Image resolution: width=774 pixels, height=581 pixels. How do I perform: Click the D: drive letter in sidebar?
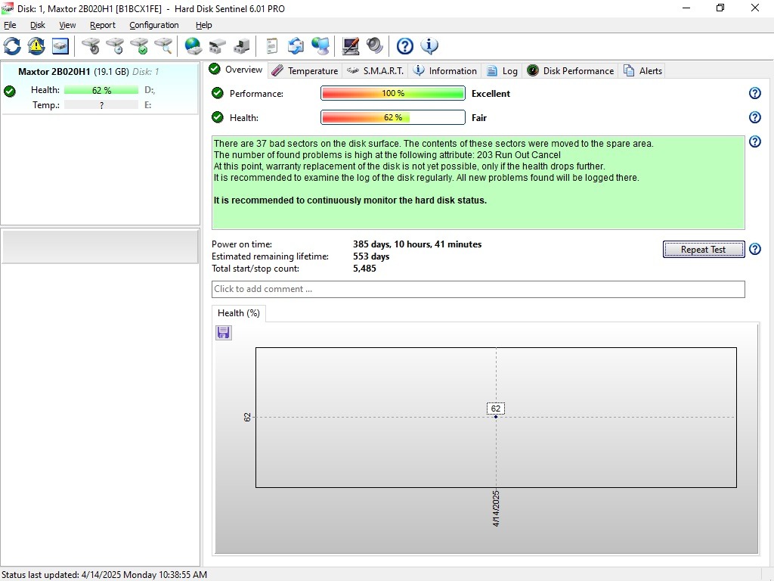(150, 90)
